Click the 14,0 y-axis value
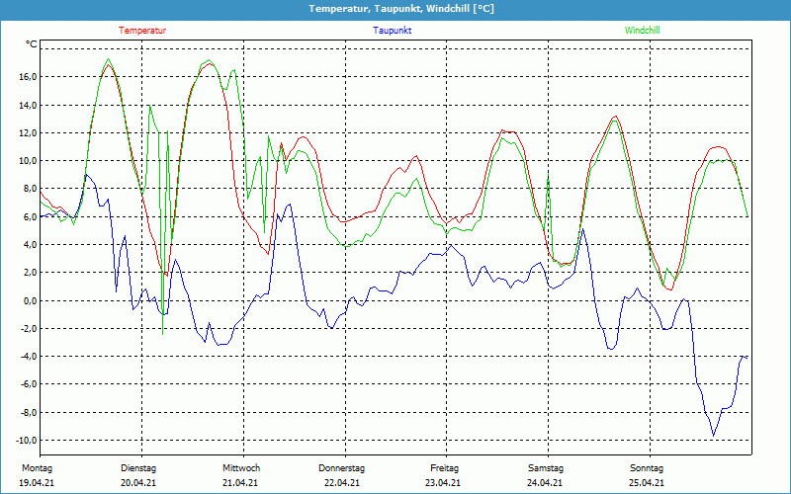Viewport: 791px width, 494px height. point(29,106)
